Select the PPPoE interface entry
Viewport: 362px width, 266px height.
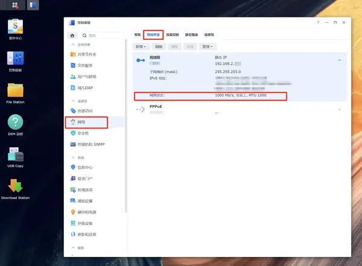240,109
